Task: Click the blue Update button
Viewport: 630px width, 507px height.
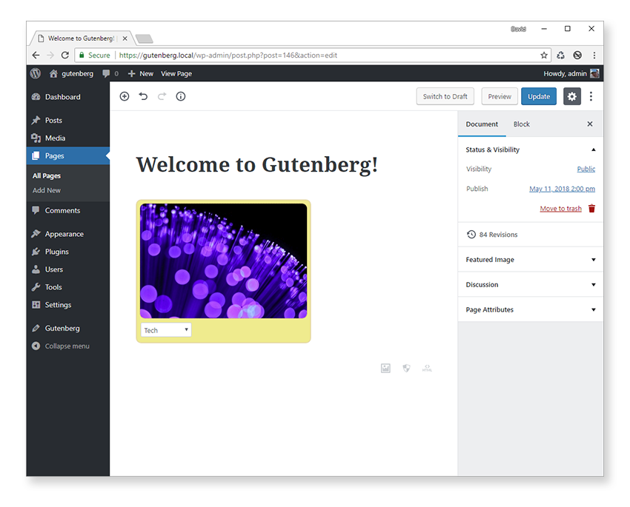Action: (539, 96)
